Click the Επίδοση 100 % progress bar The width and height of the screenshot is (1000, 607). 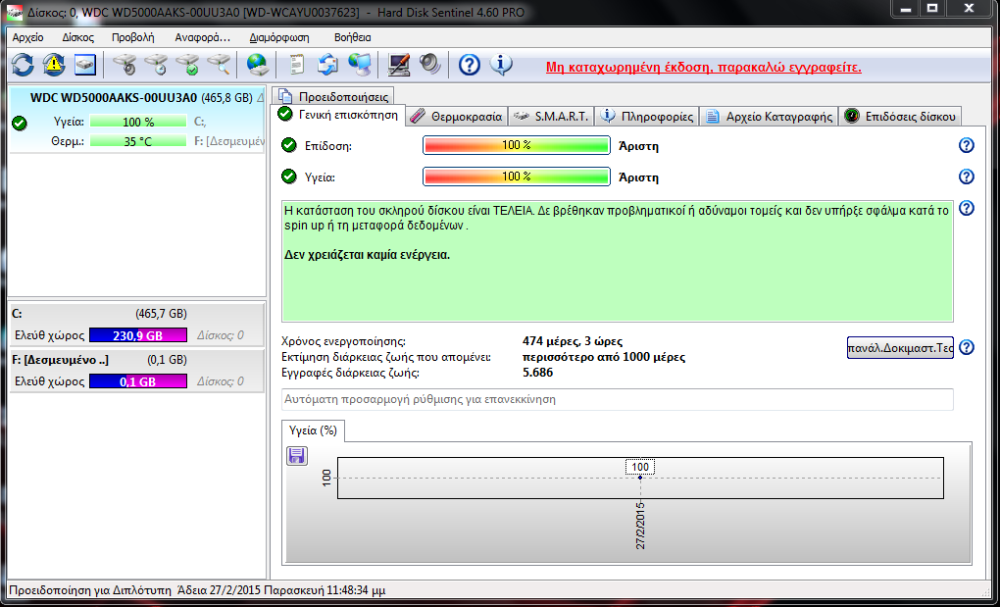[x=517, y=145]
